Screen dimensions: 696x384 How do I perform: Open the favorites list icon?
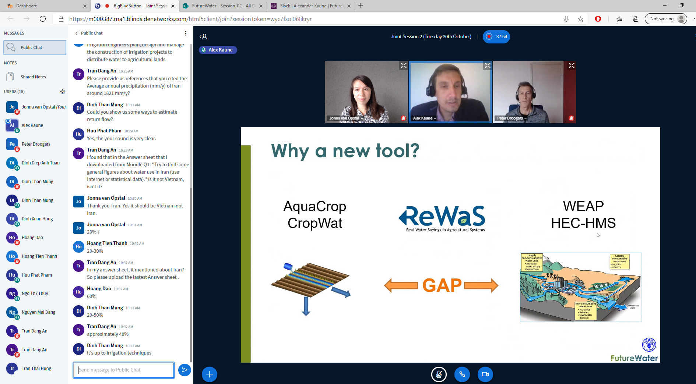pyautogui.click(x=619, y=19)
